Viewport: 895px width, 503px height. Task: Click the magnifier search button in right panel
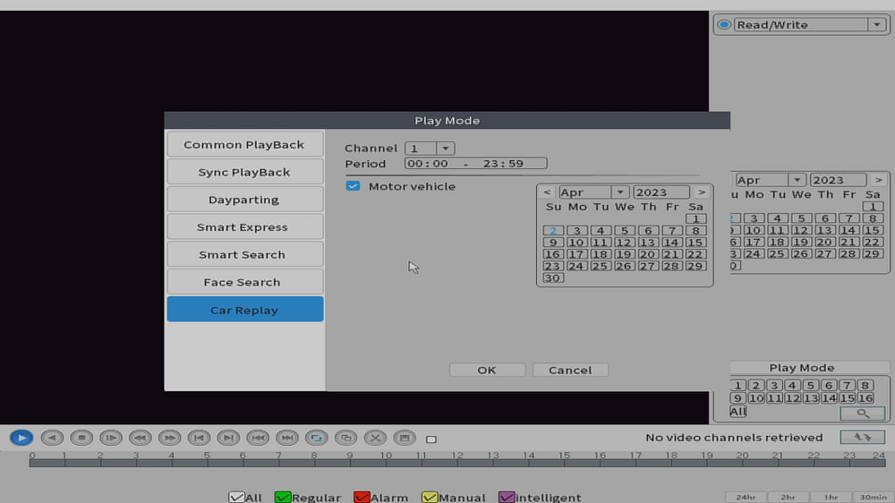click(863, 413)
